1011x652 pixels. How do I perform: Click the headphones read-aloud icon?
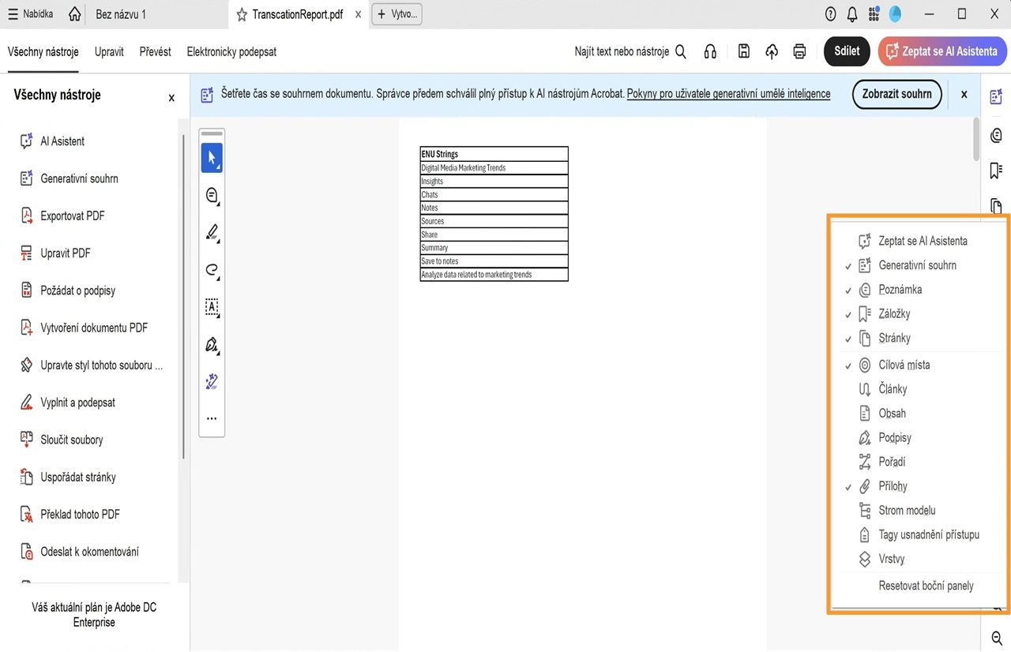click(710, 51)
